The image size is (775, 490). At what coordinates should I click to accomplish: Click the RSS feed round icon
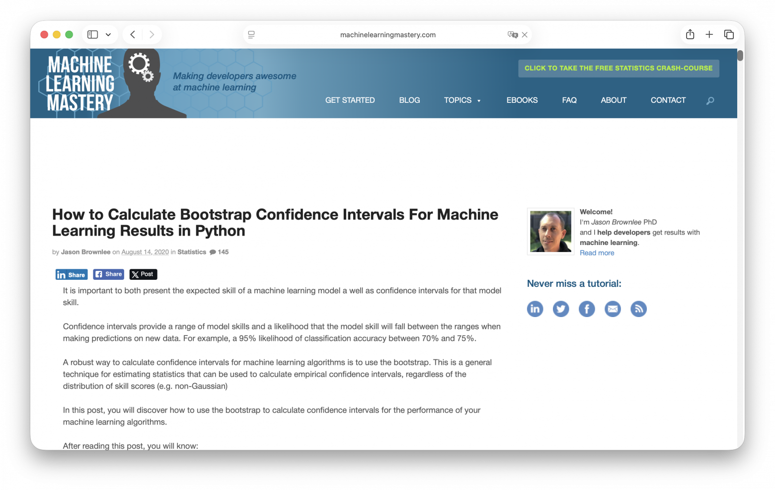(x=638, y=309)
